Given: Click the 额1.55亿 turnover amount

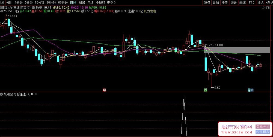Looking at the screenshot, I should tap(87, 11).
